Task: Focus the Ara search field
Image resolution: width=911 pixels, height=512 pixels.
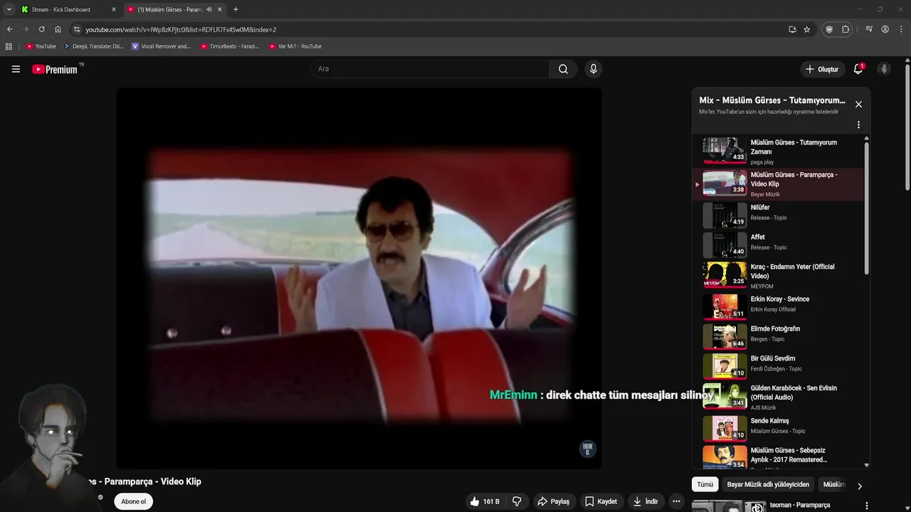Action: click(x=429, y=69)
